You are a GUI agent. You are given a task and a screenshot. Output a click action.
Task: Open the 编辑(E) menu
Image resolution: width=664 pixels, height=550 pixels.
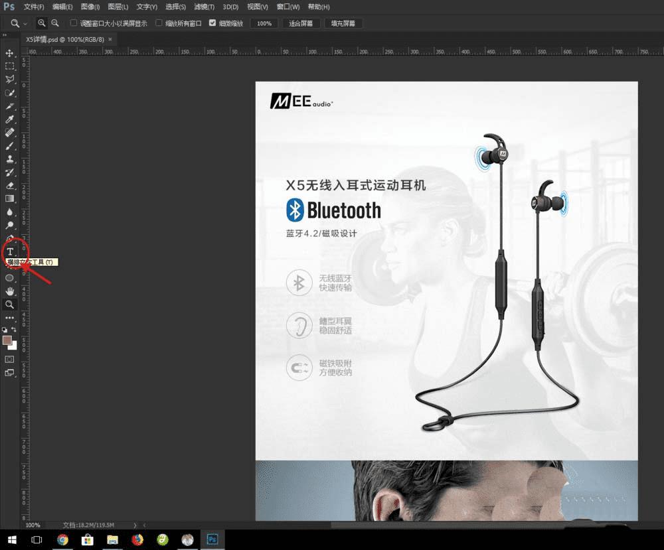pos(62,7)
